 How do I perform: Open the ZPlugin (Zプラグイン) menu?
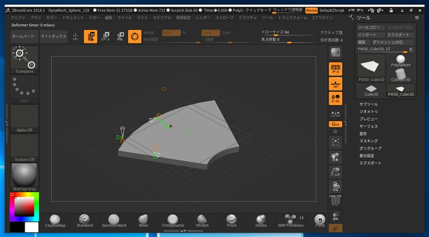click(x=323, y=18)
